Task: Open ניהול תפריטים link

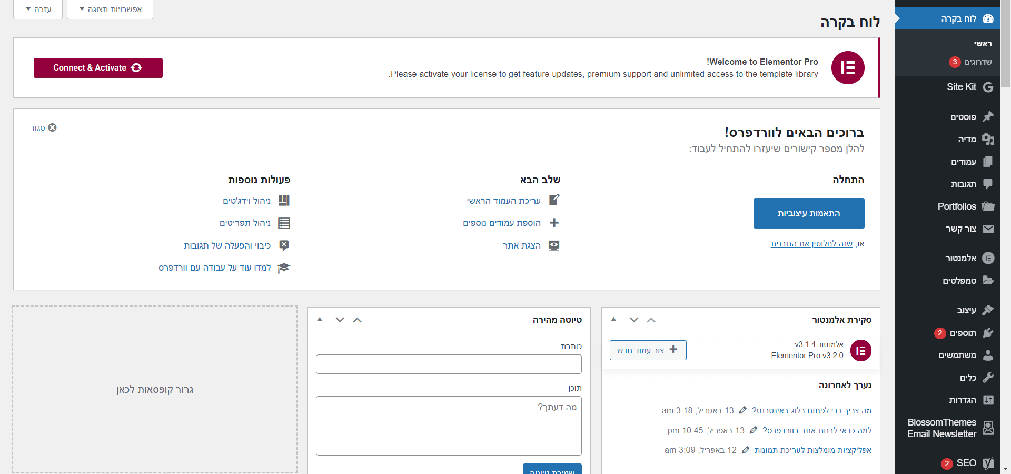Action: (245, 223)
